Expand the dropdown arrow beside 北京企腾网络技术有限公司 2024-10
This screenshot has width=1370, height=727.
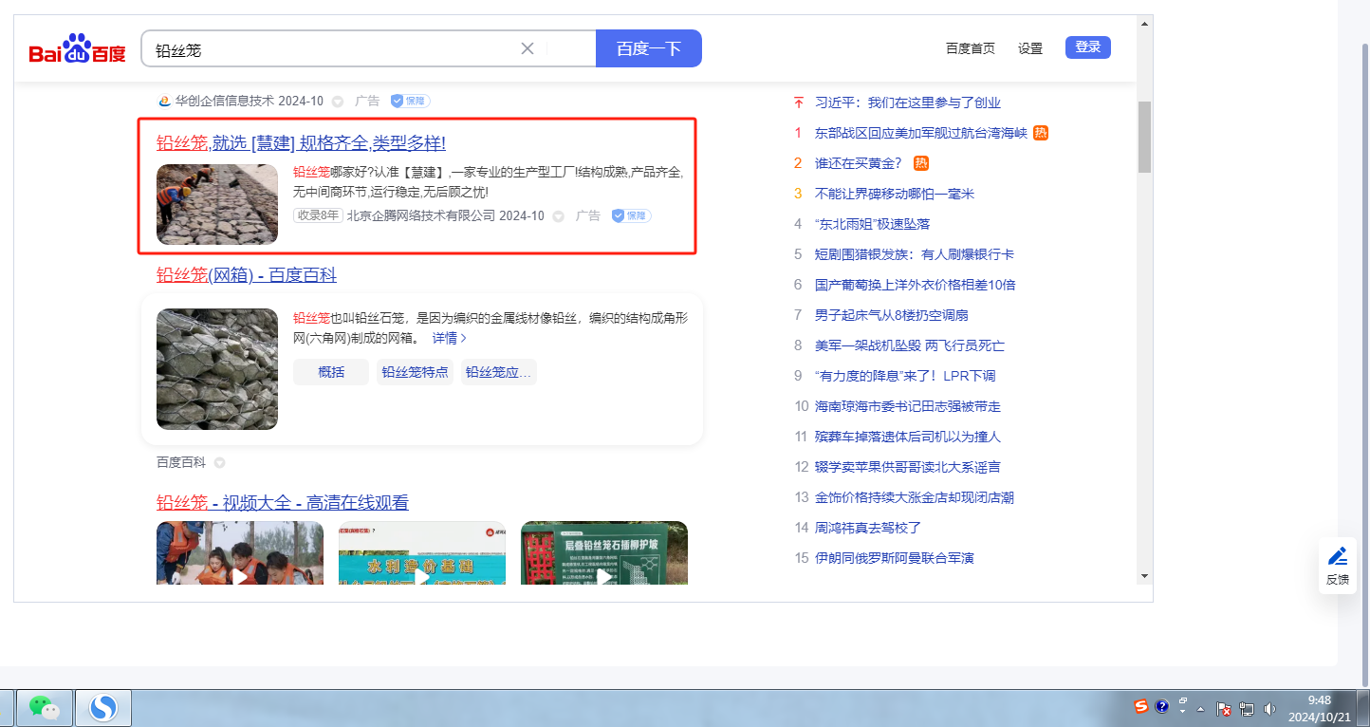pyautogui.click(x=559, y=216)
